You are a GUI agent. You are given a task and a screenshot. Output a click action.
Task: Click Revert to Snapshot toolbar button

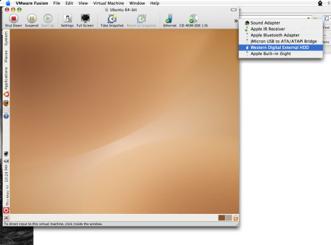[x=142, y=21]
